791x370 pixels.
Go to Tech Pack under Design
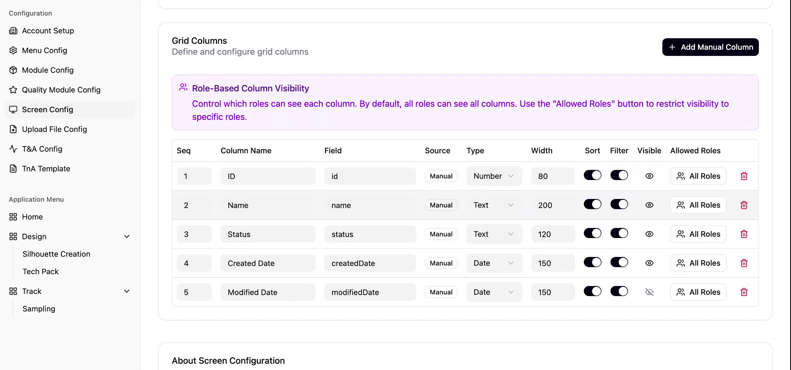41,272
